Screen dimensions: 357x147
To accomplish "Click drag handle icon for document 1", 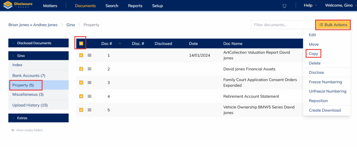I will (90, 55).
